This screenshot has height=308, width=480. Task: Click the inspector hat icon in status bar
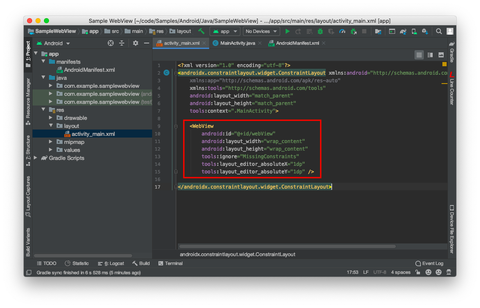click(x=449, y=272)
